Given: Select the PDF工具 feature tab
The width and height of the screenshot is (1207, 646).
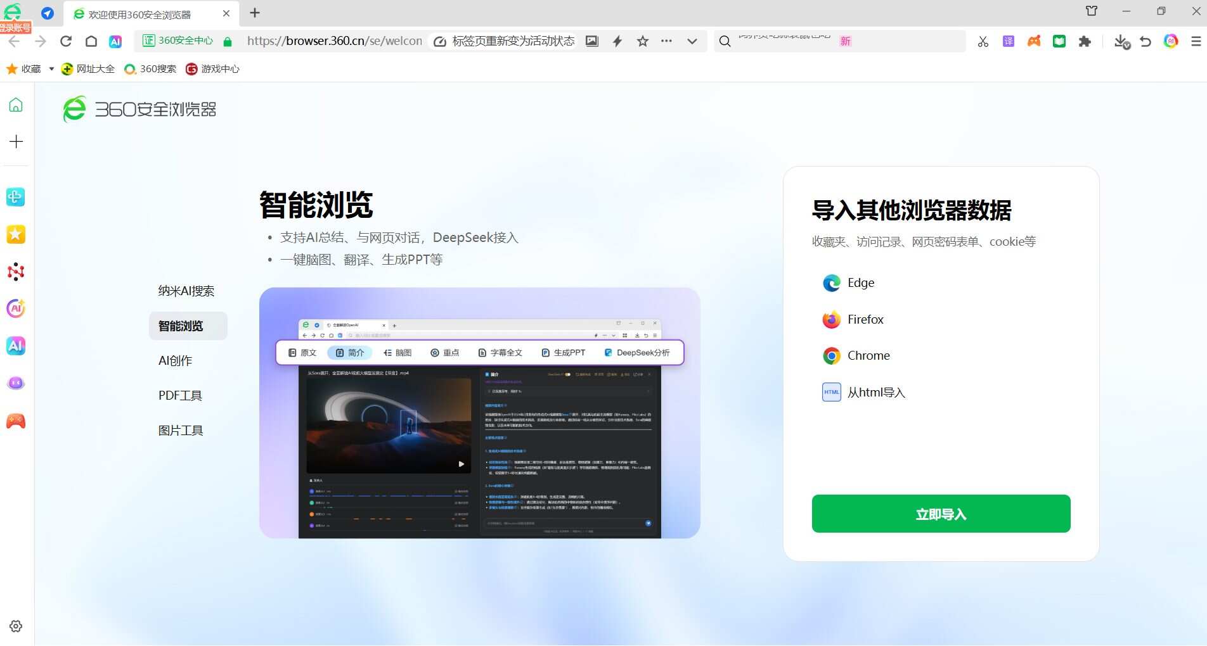Looking at the screenshot, I should tap(181, 395).
